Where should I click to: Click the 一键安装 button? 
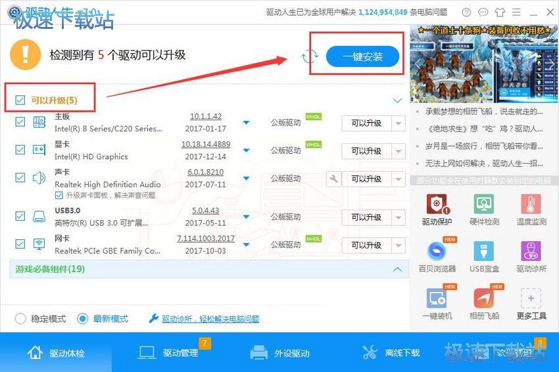pos(362,57)
